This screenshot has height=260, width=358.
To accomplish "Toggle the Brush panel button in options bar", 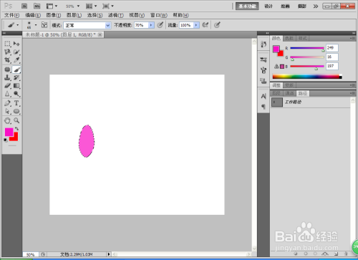I will coord(44,25).
